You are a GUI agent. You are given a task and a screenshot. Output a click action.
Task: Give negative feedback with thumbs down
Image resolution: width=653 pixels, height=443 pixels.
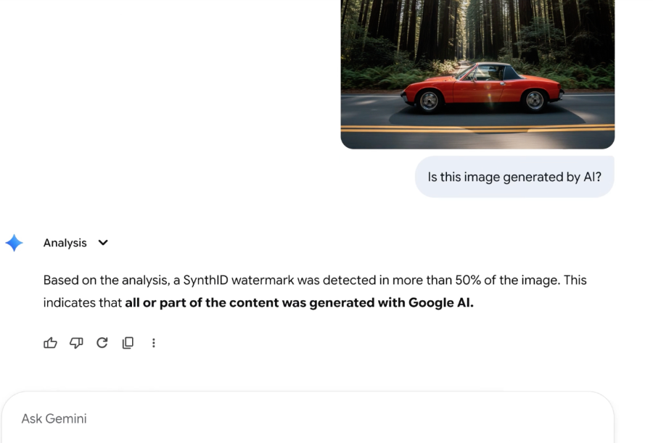76,342
